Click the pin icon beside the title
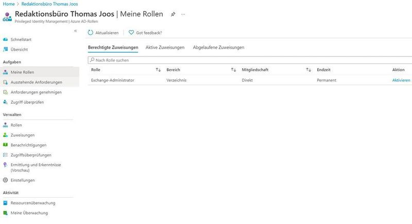Viewport: 412px width, 224px height. [173, 14]
